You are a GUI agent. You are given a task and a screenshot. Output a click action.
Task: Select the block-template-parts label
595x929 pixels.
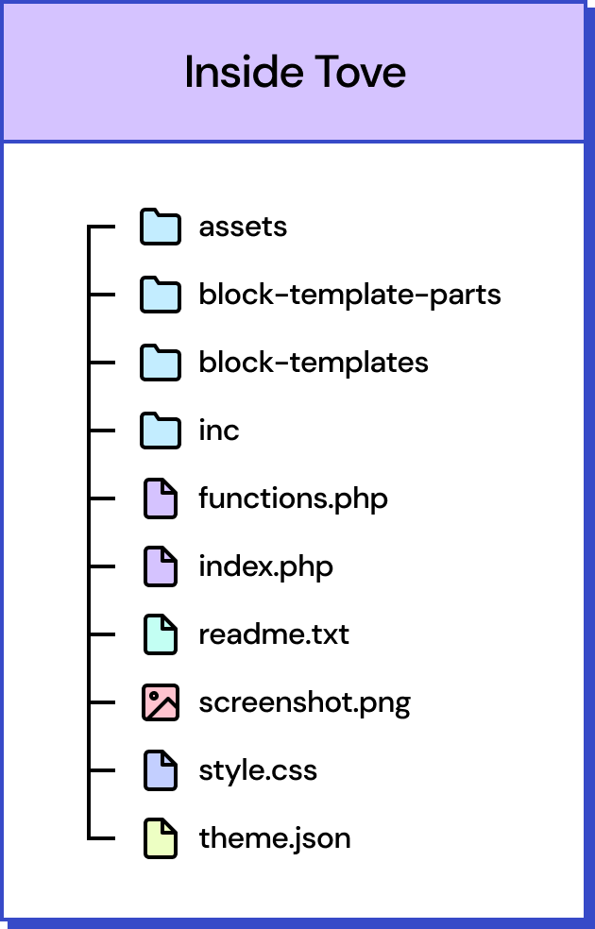click(349, 295)
